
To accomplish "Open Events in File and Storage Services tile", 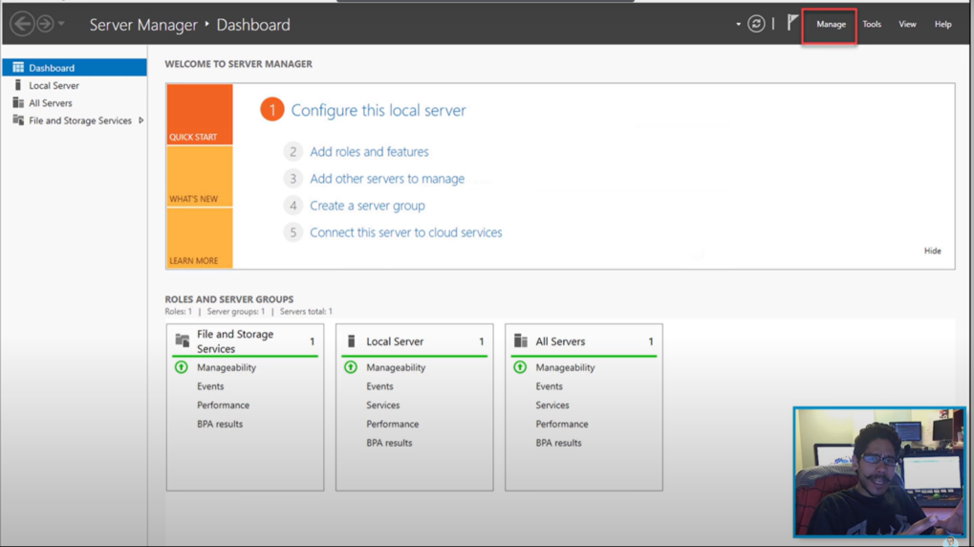I will click(x=210, y=386).
